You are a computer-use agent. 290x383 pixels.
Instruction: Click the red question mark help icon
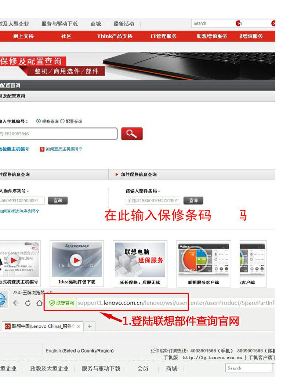pyautogui.click(x=42, y=149)
